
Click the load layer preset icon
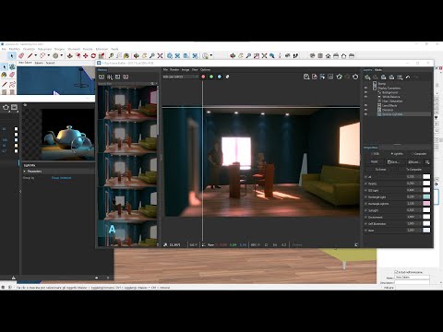point(391,77)
